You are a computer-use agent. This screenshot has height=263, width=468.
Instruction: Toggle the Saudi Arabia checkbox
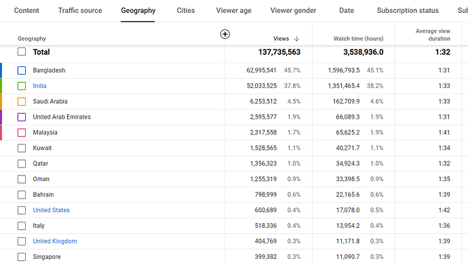[22, 102]
